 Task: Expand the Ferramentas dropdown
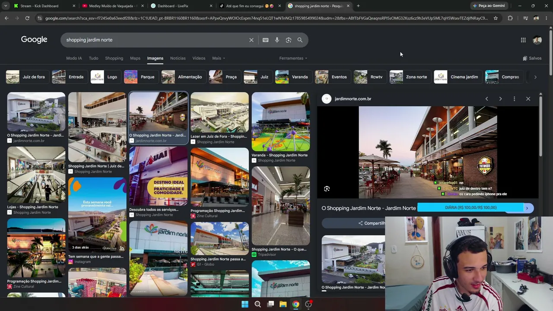[x=293, y=58]
